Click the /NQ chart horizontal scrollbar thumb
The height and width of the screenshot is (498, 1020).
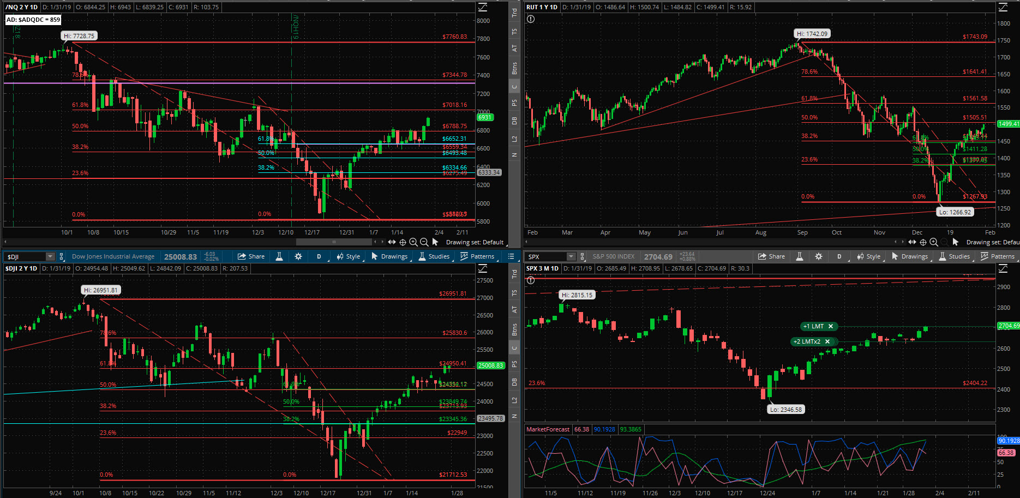334,242
